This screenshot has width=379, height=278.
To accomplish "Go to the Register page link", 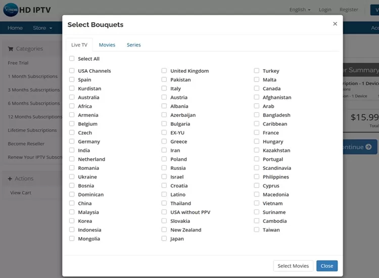I will tap(349, 10).
